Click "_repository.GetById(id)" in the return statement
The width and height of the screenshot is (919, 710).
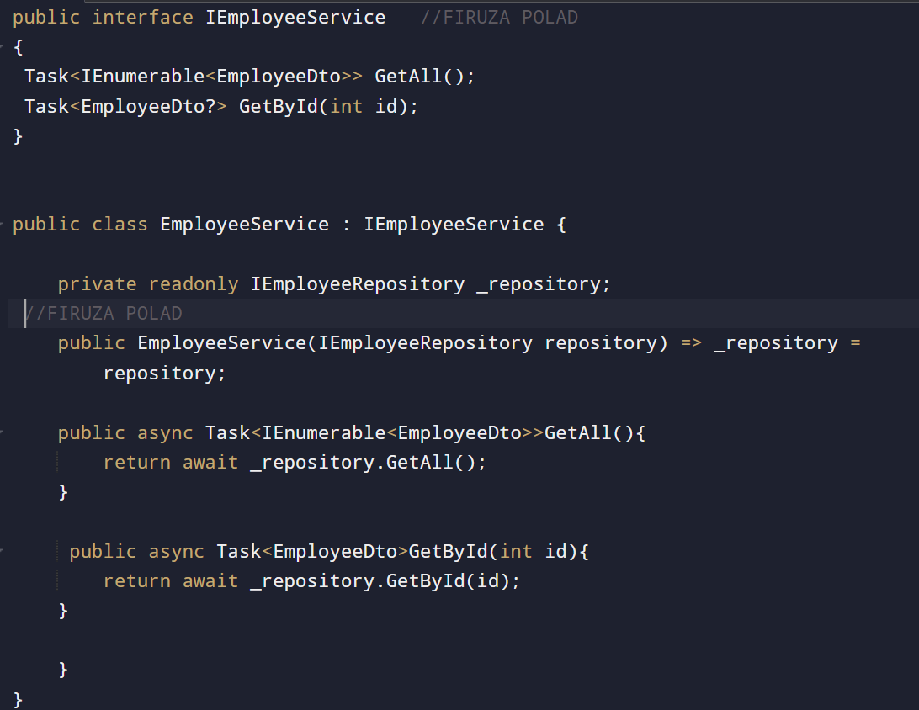click(x=380, y=581)
